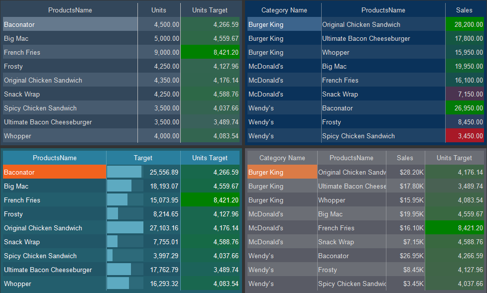Click the 18,193.07 target cell

point(163,186)
